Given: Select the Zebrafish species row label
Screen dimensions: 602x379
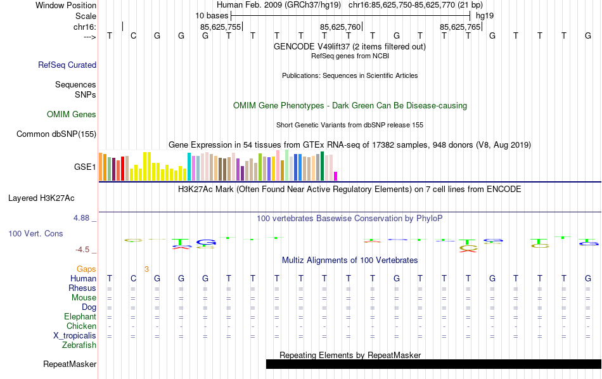Looking at the screenshot, I should pyautogui.click(x=79, y=345).
